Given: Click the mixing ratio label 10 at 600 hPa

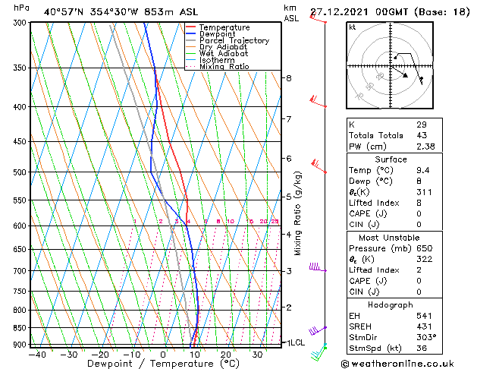Looking at the screenshot, I should (231, 222).
